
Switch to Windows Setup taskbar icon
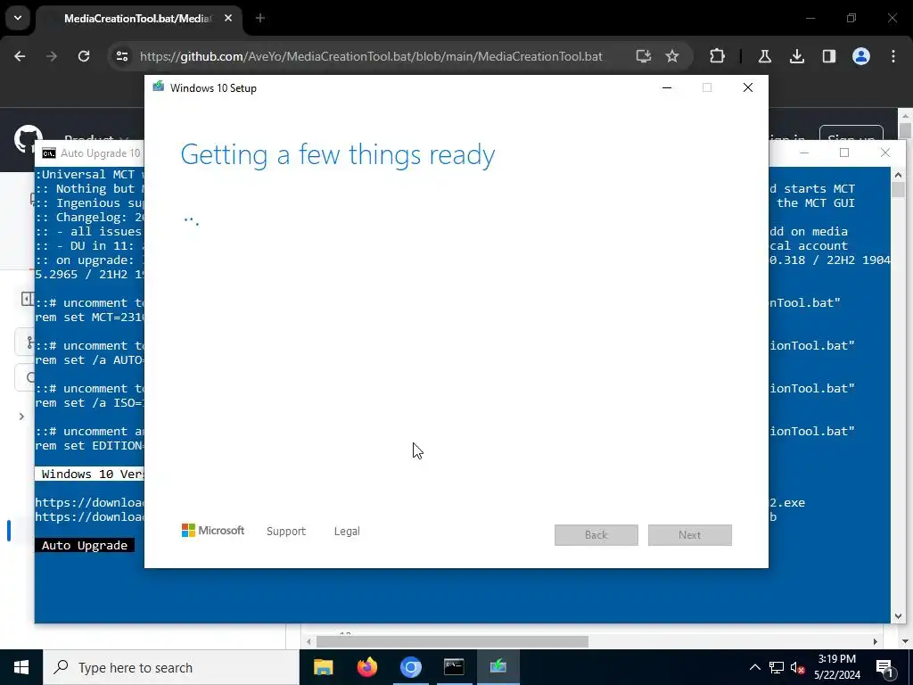click(x=498, y=667)
